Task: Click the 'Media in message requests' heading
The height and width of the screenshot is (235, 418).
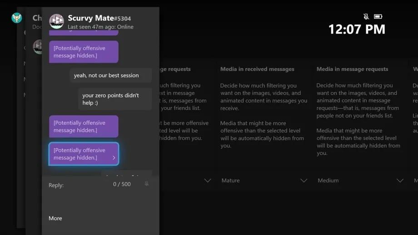Action: click(x=352, y=69)
